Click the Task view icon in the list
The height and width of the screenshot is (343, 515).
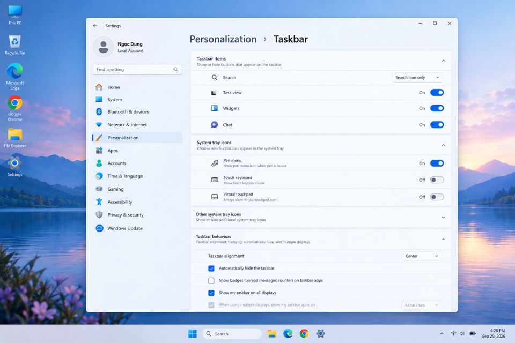click(214, 93)
